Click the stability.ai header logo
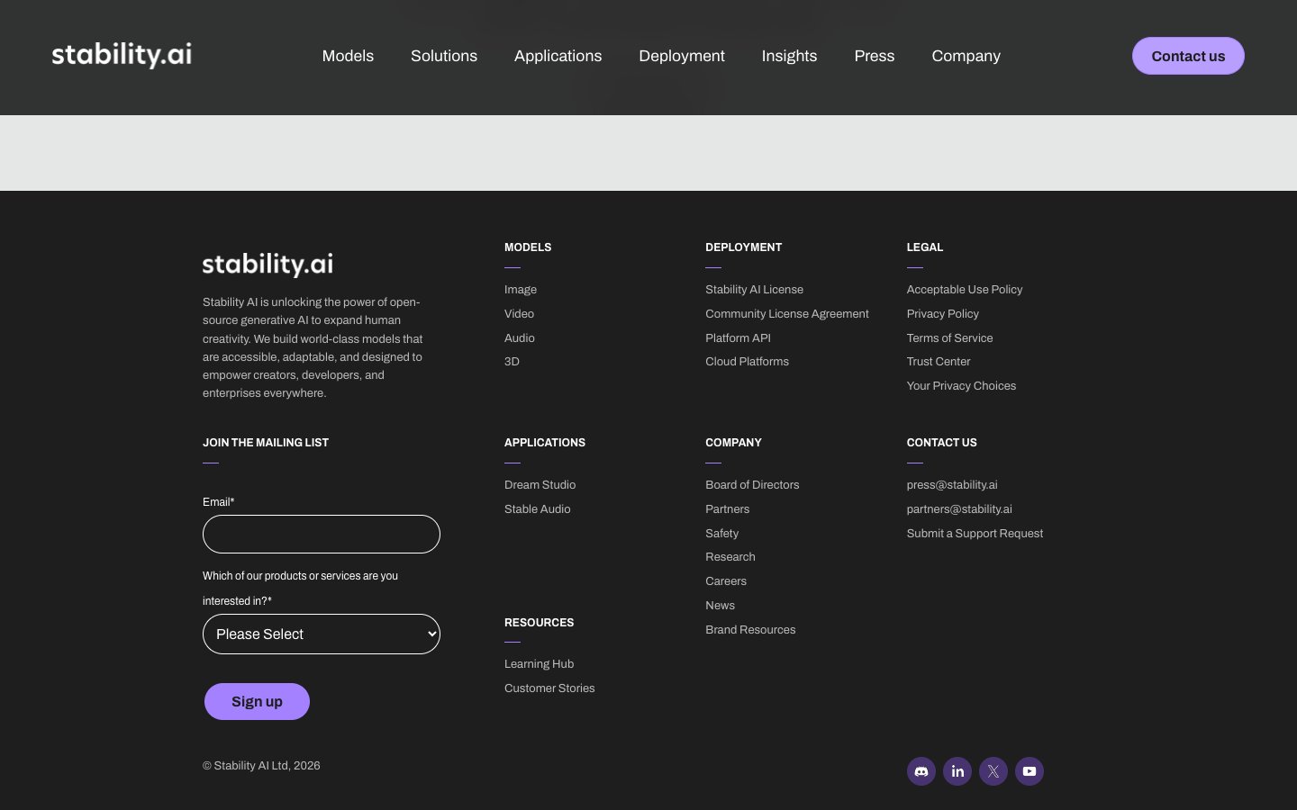Image resolution: width=1297 pixels, height=810 pixels. [122, 55]
